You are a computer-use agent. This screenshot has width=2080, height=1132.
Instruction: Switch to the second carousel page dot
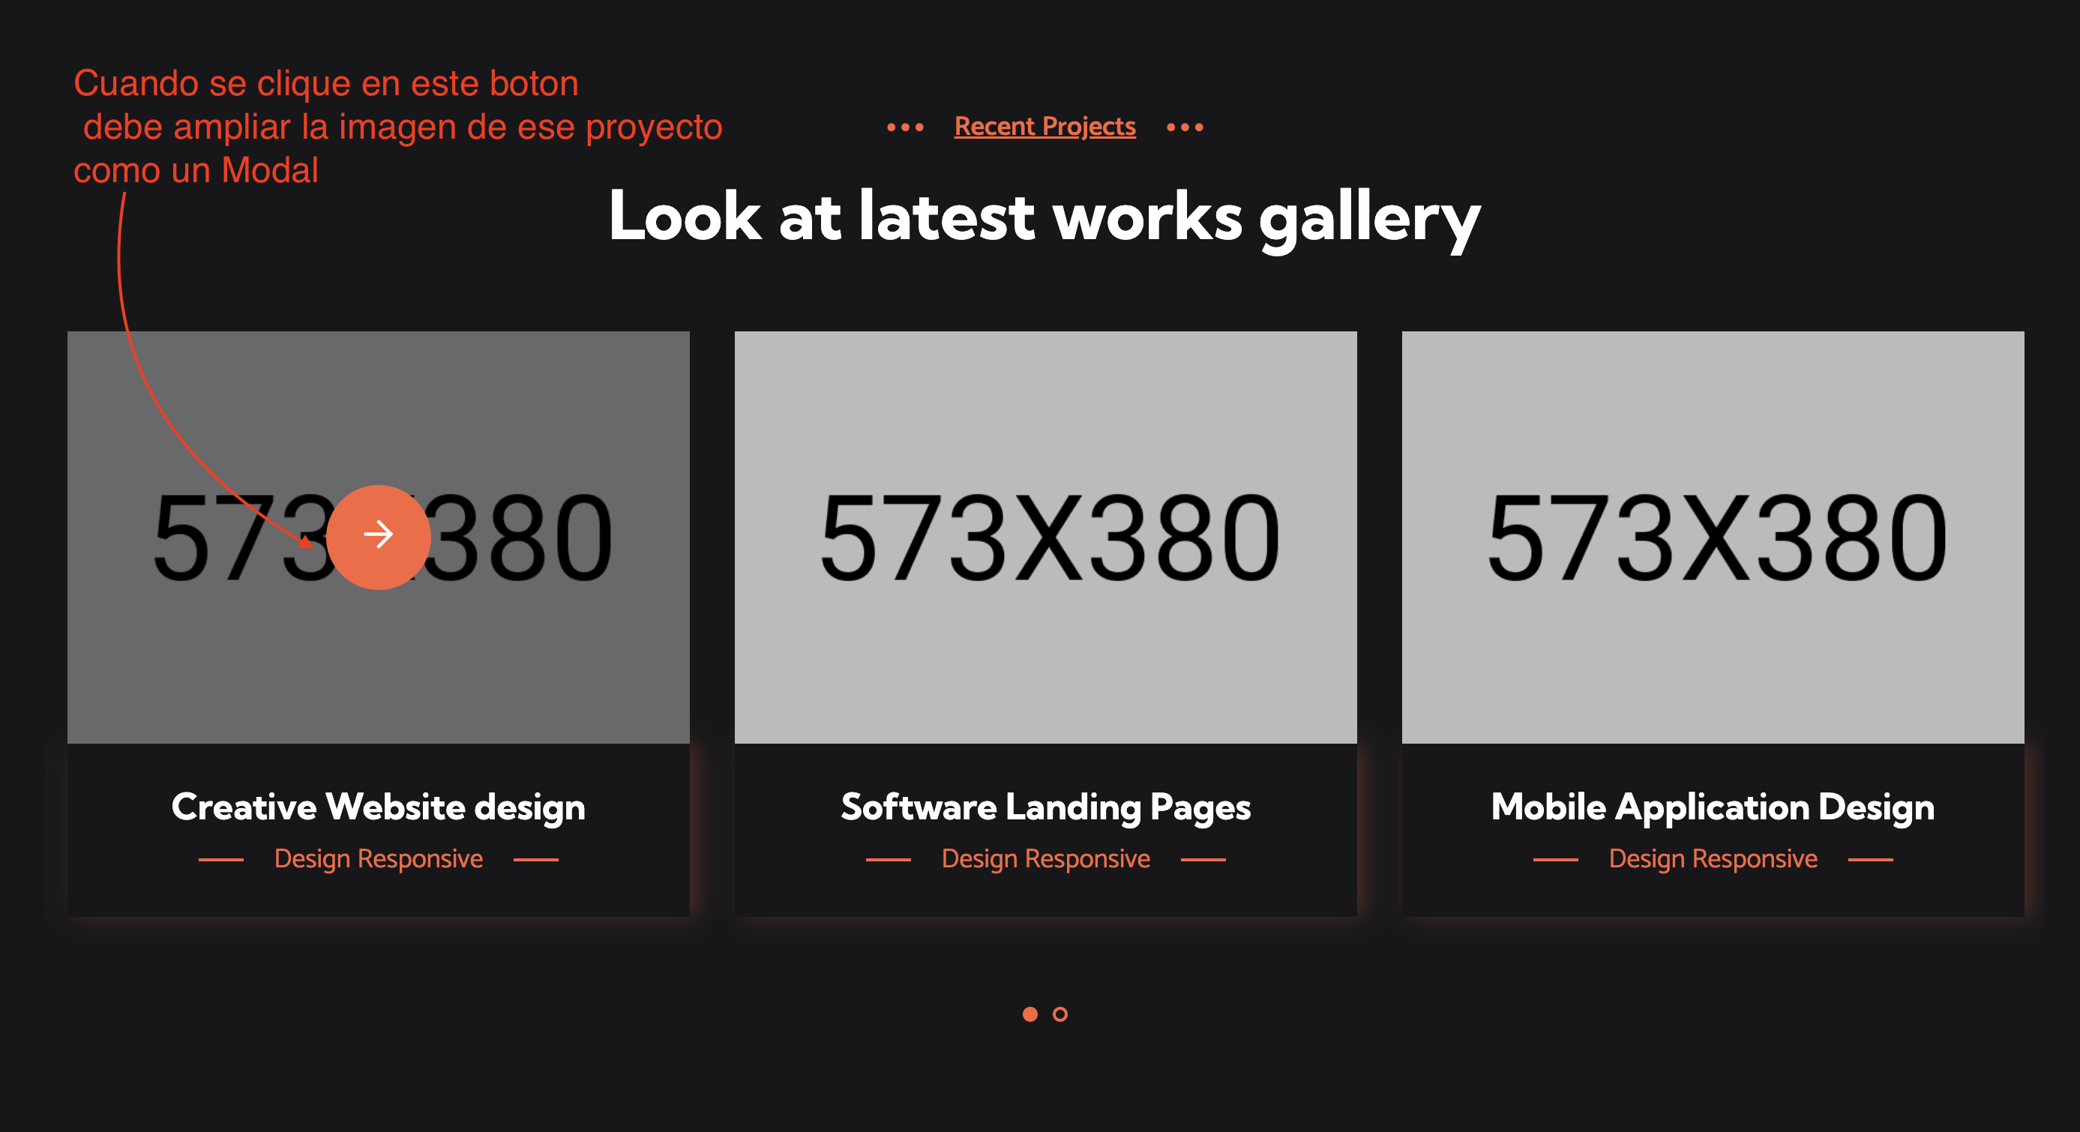point(1060,1015)
